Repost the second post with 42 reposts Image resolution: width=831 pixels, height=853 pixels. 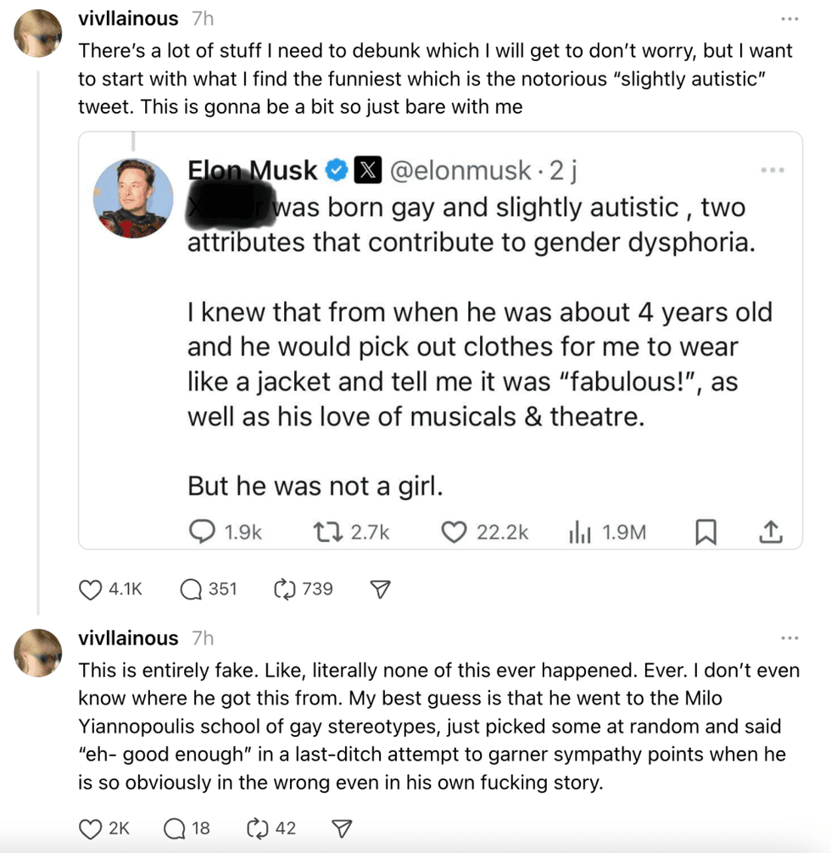point(259,828)
